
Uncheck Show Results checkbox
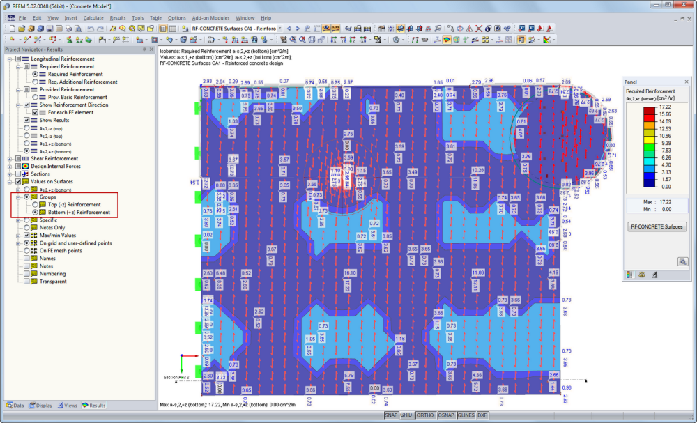click(x=26, y=120)
